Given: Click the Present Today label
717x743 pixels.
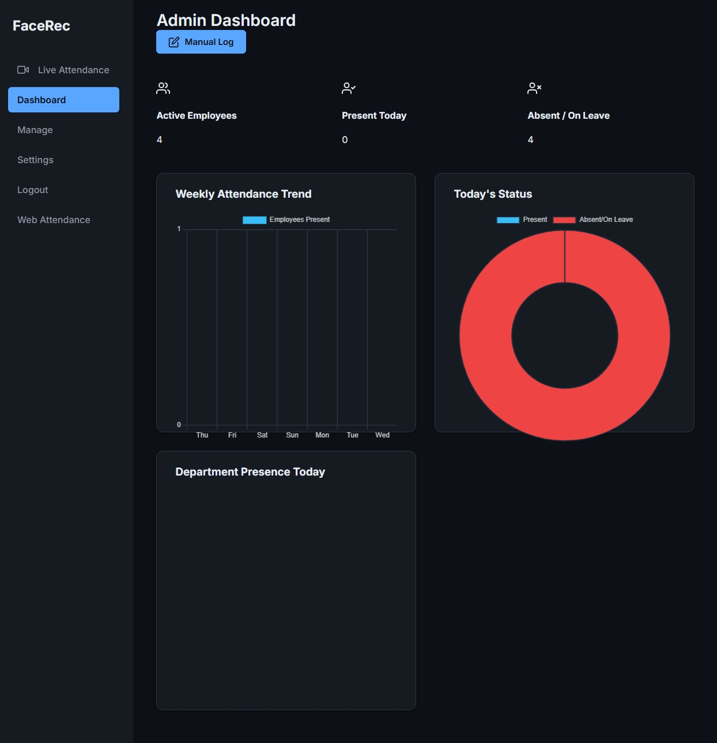Looking at the screenshot, I should 374,115.
